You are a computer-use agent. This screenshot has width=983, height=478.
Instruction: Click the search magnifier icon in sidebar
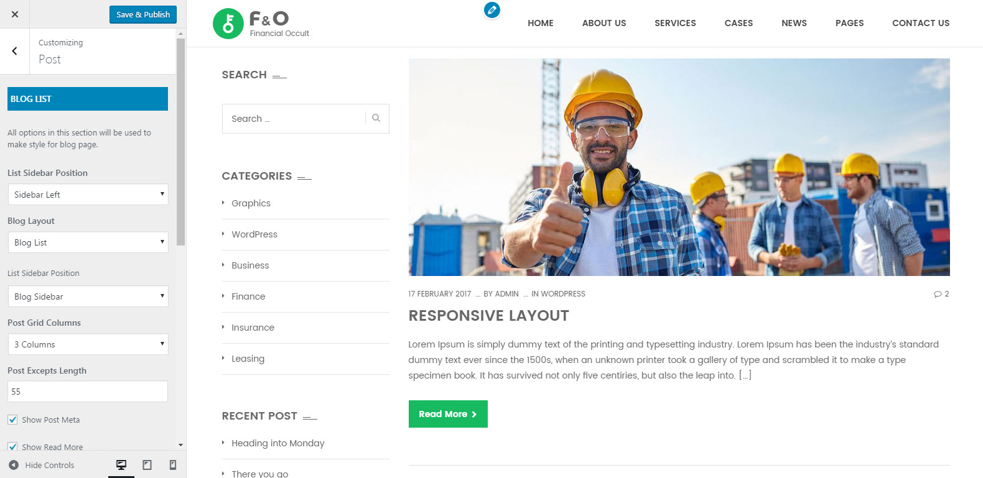[x=376, y=118]
